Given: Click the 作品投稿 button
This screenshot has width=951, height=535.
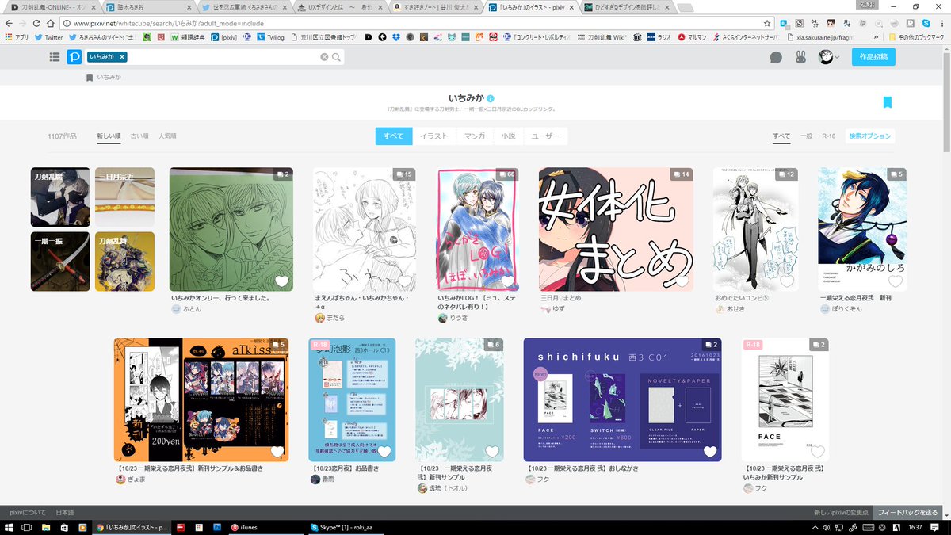Looking at the screenshot, I should coord(873,57).
